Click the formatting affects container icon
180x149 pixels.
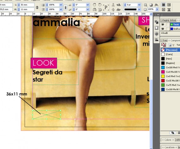(x=170, y=45)
